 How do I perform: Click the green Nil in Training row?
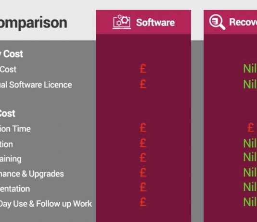click(250, 157)
